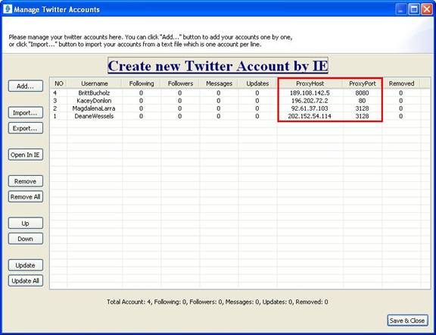Click the Followers column header
The height and width of the screenshot is (335, 436).
[180, 83]
